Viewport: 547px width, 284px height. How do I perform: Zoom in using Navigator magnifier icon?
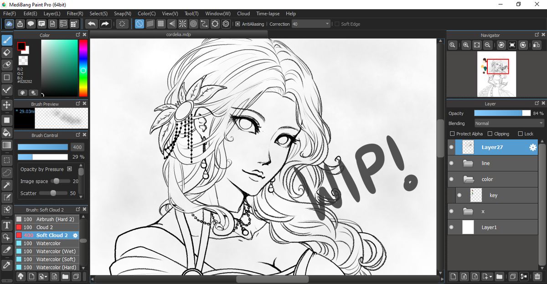pyautogui.click(x=466, y=45)
